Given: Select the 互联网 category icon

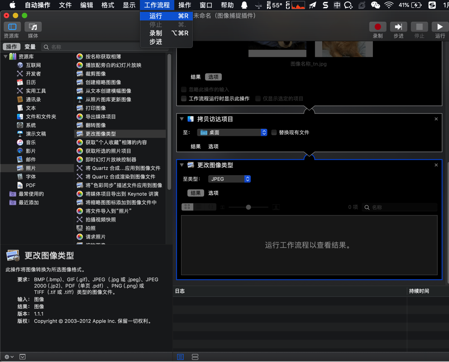Looking at the screenshot, I should [20, 65].
